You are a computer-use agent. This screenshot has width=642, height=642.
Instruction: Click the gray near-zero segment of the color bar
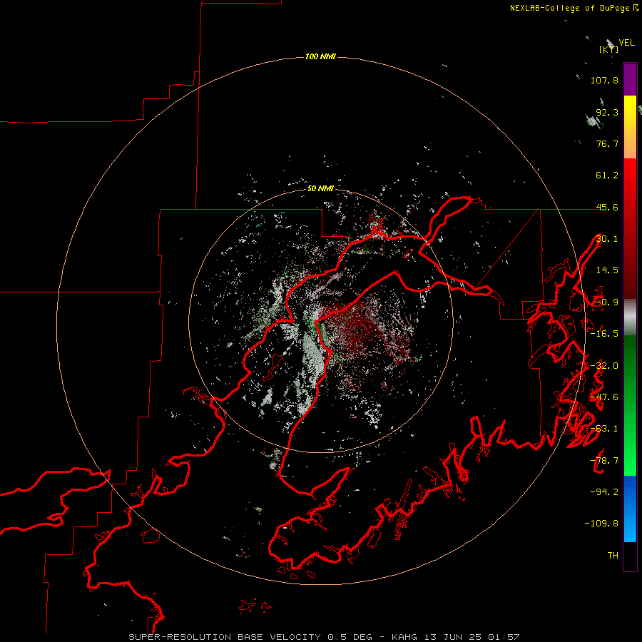point(630,317)
